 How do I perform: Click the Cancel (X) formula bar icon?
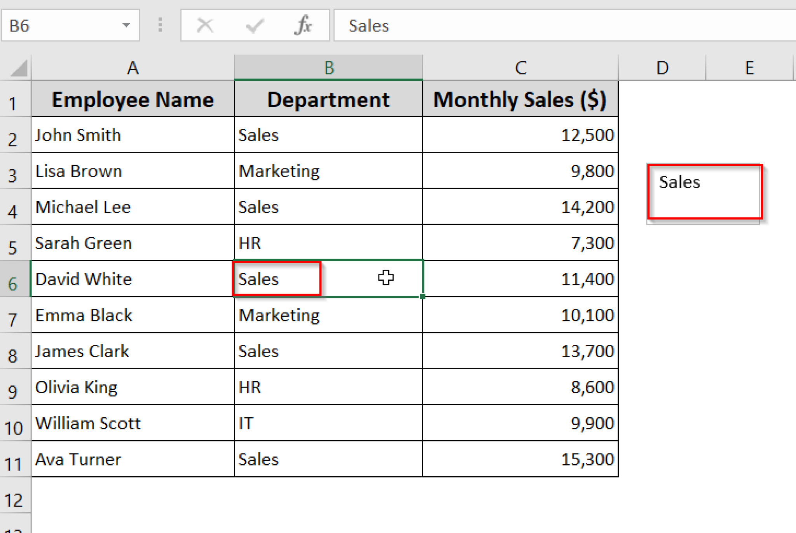tap(206, 25)
